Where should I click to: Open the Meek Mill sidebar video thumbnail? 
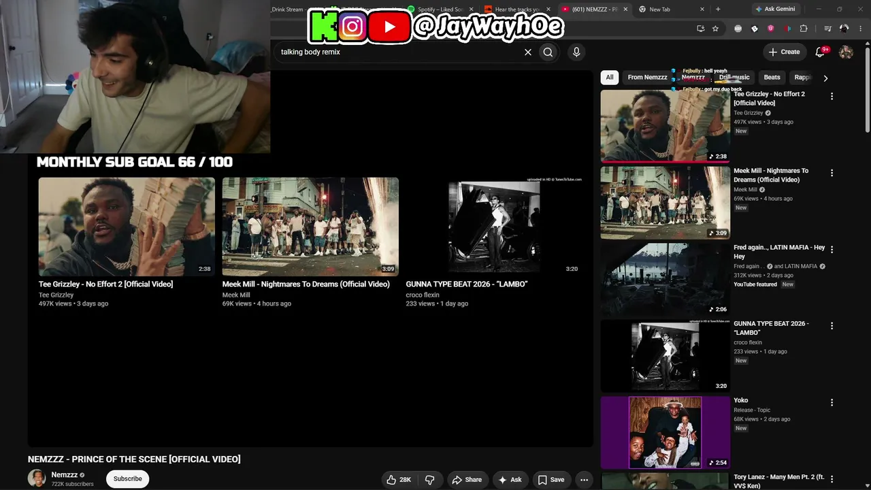[x=665, y=203]
